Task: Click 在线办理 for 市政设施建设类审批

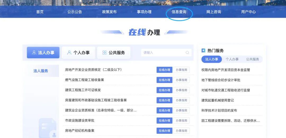Action: pos(164,121)
